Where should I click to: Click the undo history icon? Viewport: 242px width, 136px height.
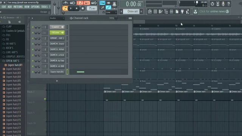tap(213, 4)
